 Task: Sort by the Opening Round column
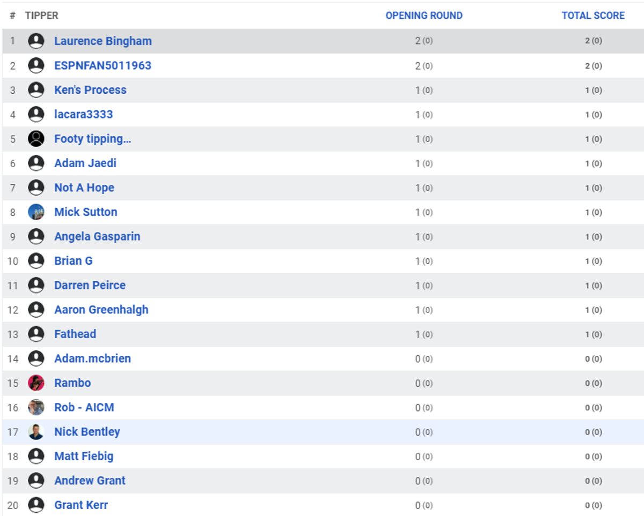[x=424, y=16]
